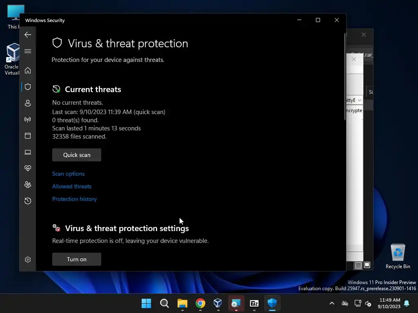Open Allowed threats link

click(x=72, y=186)
